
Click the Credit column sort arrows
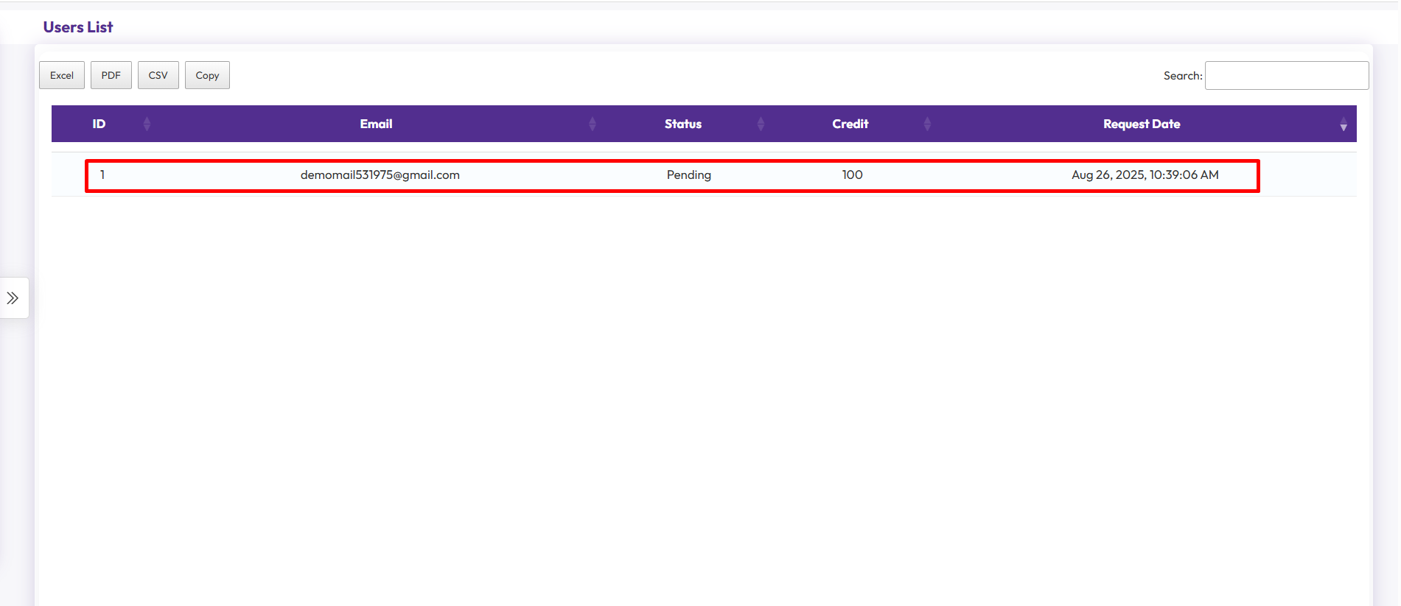click(x=927, y=124)
